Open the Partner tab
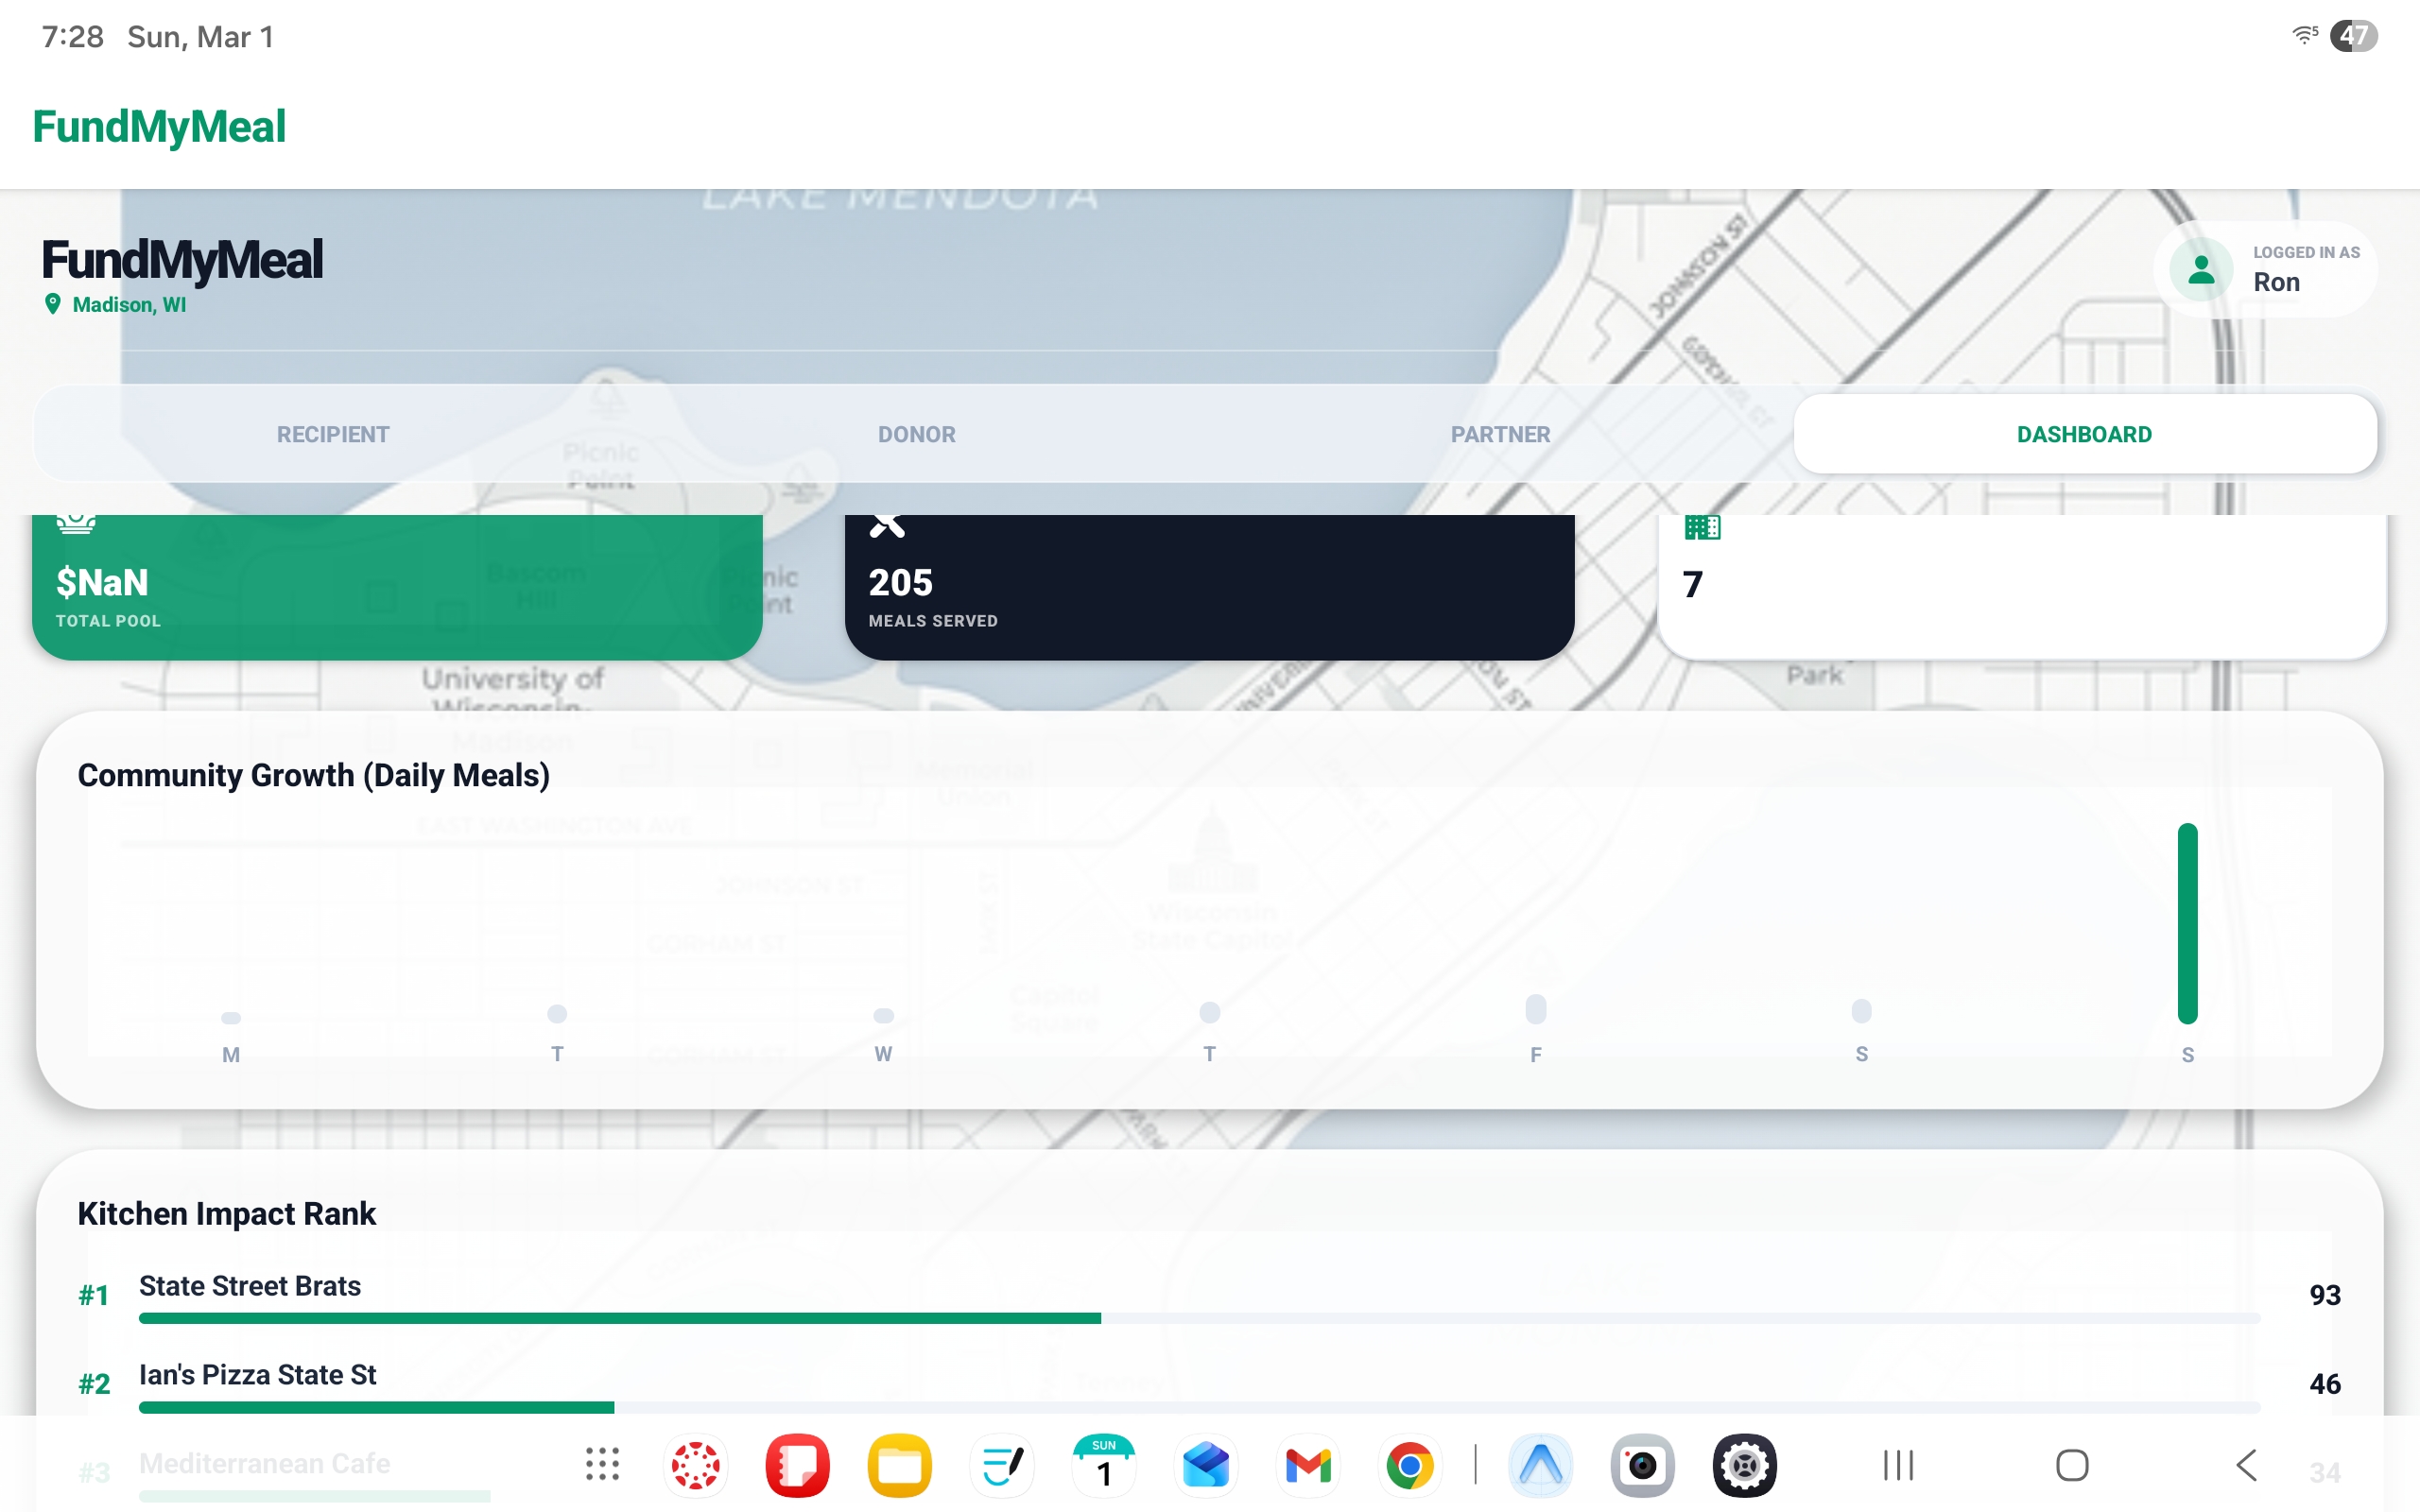Viewport: 2420px width, 1512px height. 1500,434
